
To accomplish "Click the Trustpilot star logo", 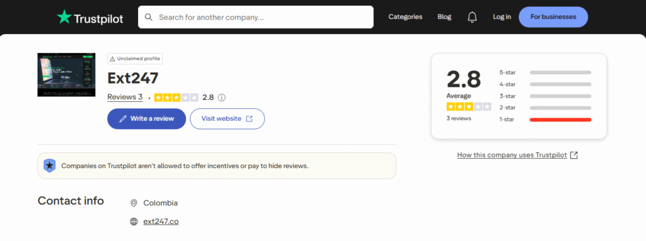I will click(x=64, y=17).
